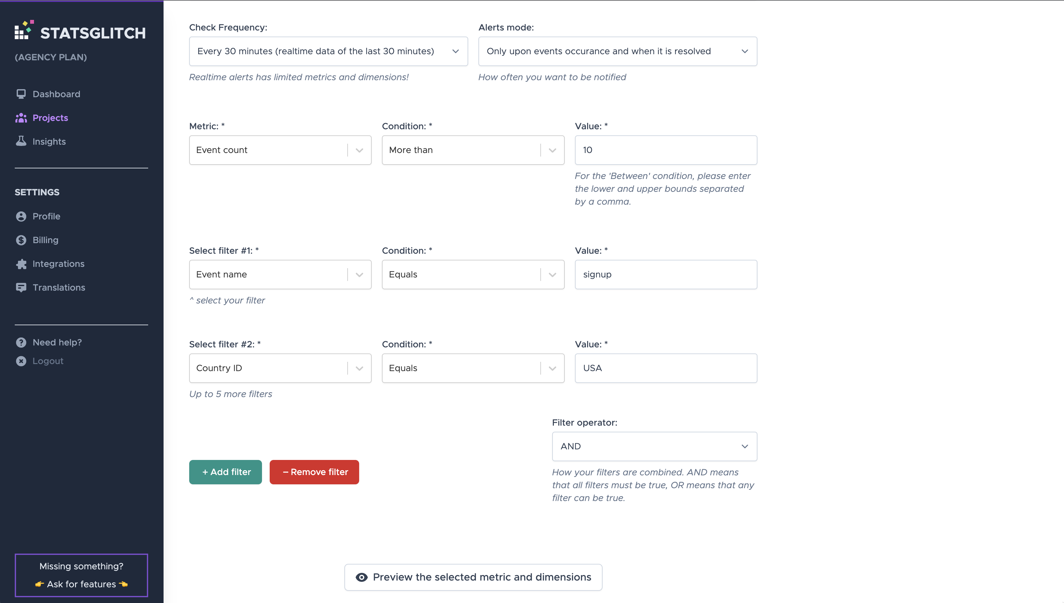Click the Need help question icon
This screenshot has height=603, width=1064.
(21, 343)
